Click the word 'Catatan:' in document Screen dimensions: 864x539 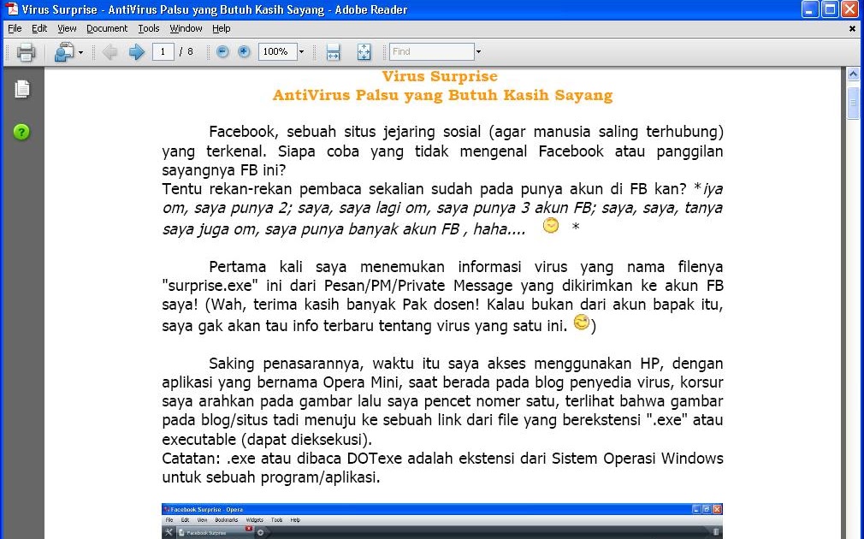tap(192, 459)
